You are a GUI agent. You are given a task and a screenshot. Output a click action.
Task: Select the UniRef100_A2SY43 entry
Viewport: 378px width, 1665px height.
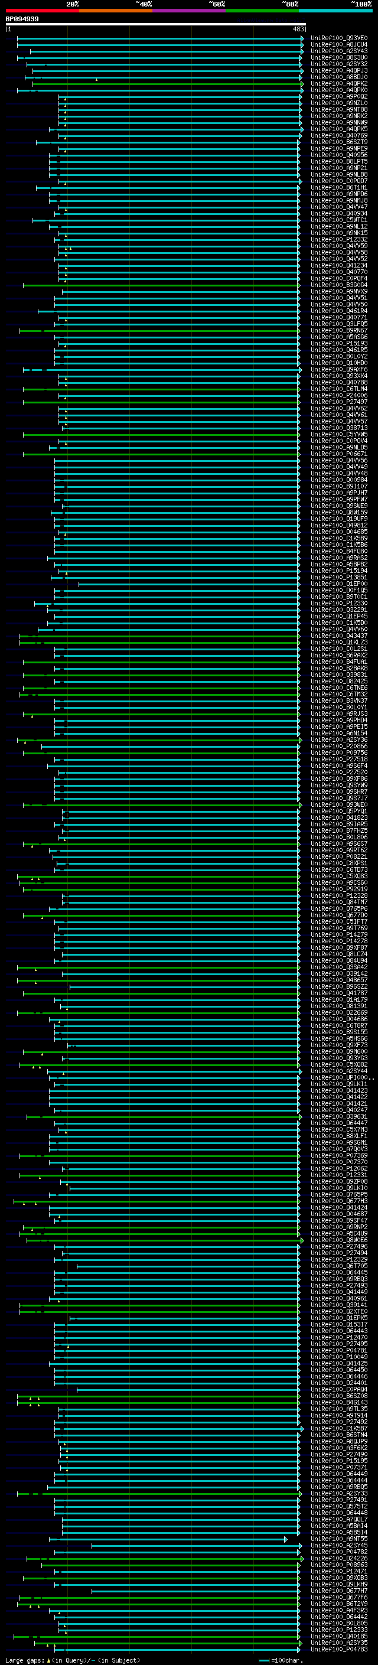pyautogui.click(x=339, y=51)
